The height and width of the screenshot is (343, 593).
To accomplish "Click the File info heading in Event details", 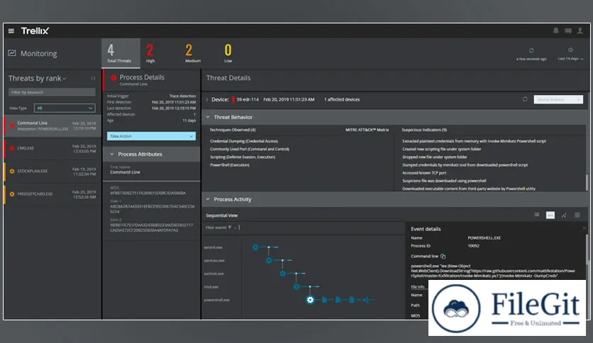I will [x=418, y=287].
